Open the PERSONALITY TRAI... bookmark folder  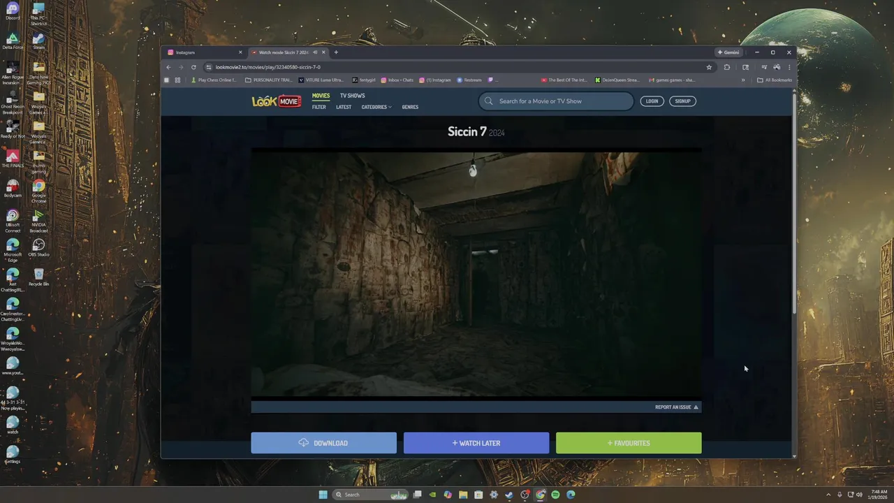coord(269,80)
